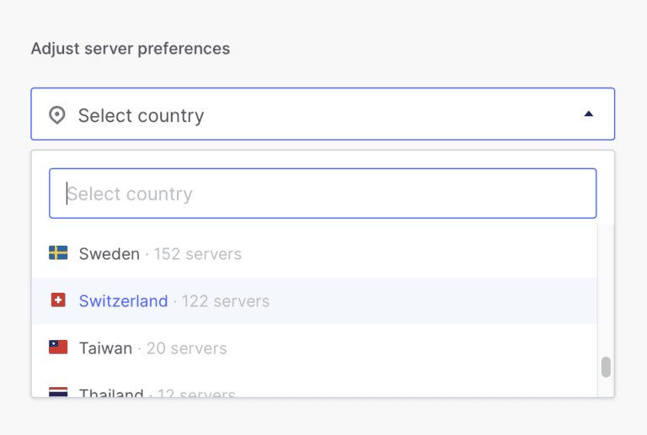Select Sweden from the country list
Image resolution: width=647 pixels, height=435 pixels.
pyautogui.click(x=109, y=253)
